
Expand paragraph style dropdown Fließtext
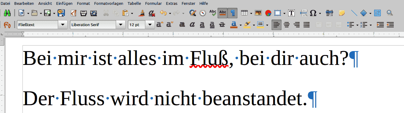click(x=62, y=25)
